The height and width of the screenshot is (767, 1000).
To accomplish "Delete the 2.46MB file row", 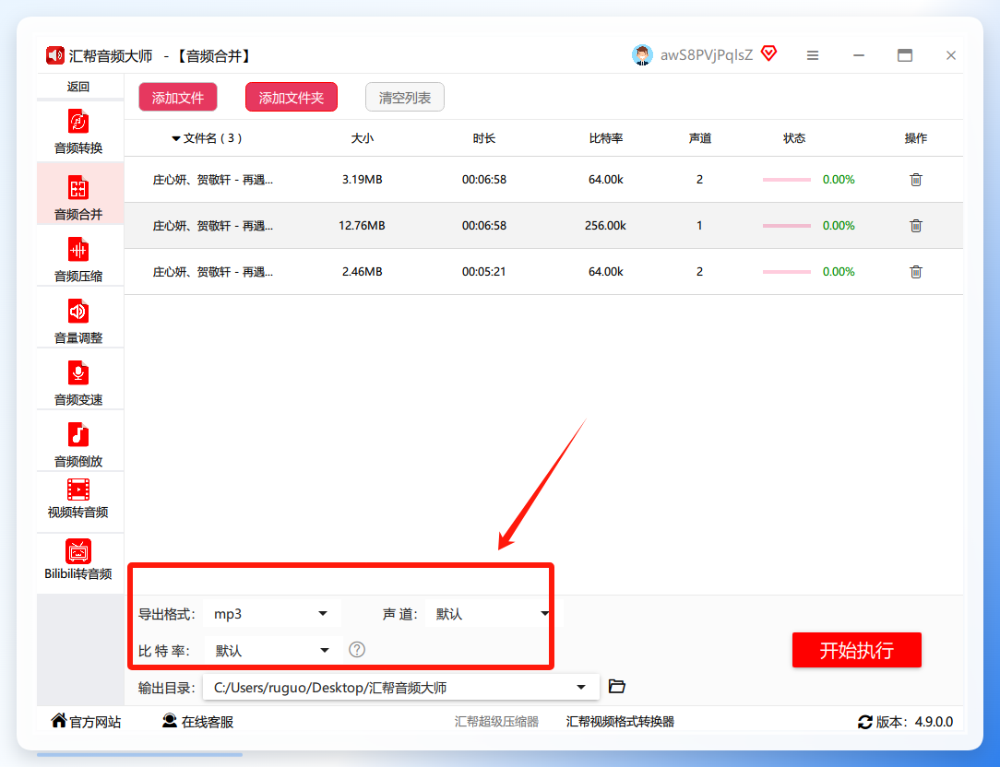I will click(x=916, y=272).
